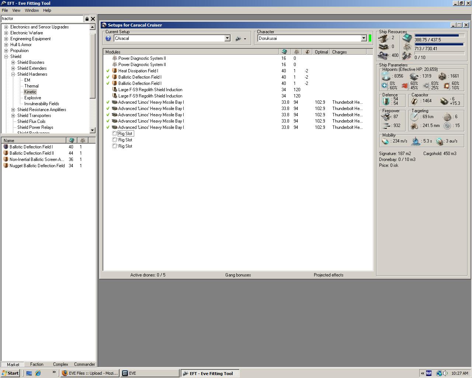Click the volume icon in the system tray
The image size is (472, 378).
[x=445, y=373]
